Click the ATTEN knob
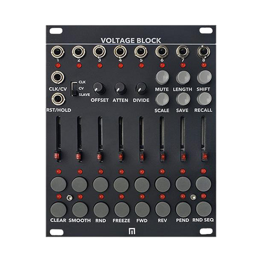 click(x=121, y=88)
